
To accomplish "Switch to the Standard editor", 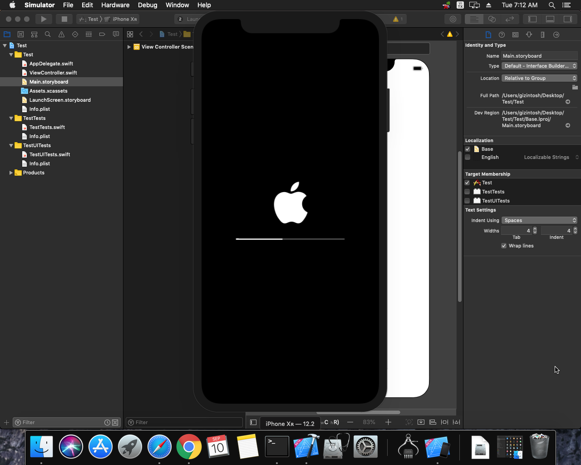I will coord(474,19).
